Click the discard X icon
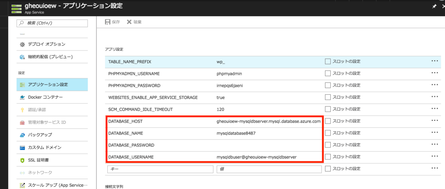 click(129, 22)
